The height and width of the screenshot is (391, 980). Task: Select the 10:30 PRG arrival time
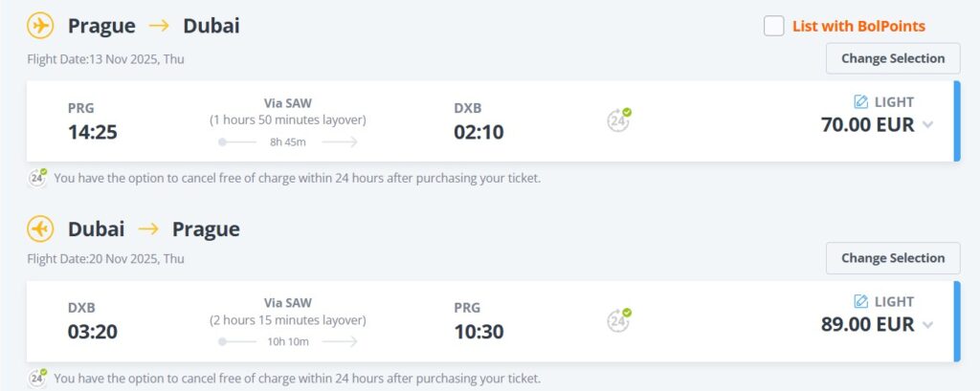479,332
